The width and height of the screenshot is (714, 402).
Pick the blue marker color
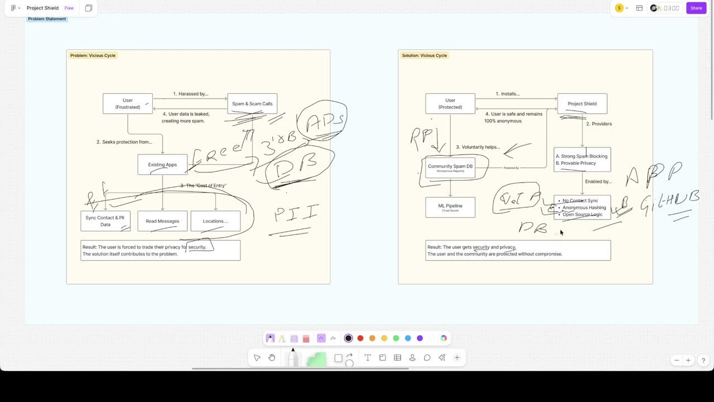[x=408, y=338]
